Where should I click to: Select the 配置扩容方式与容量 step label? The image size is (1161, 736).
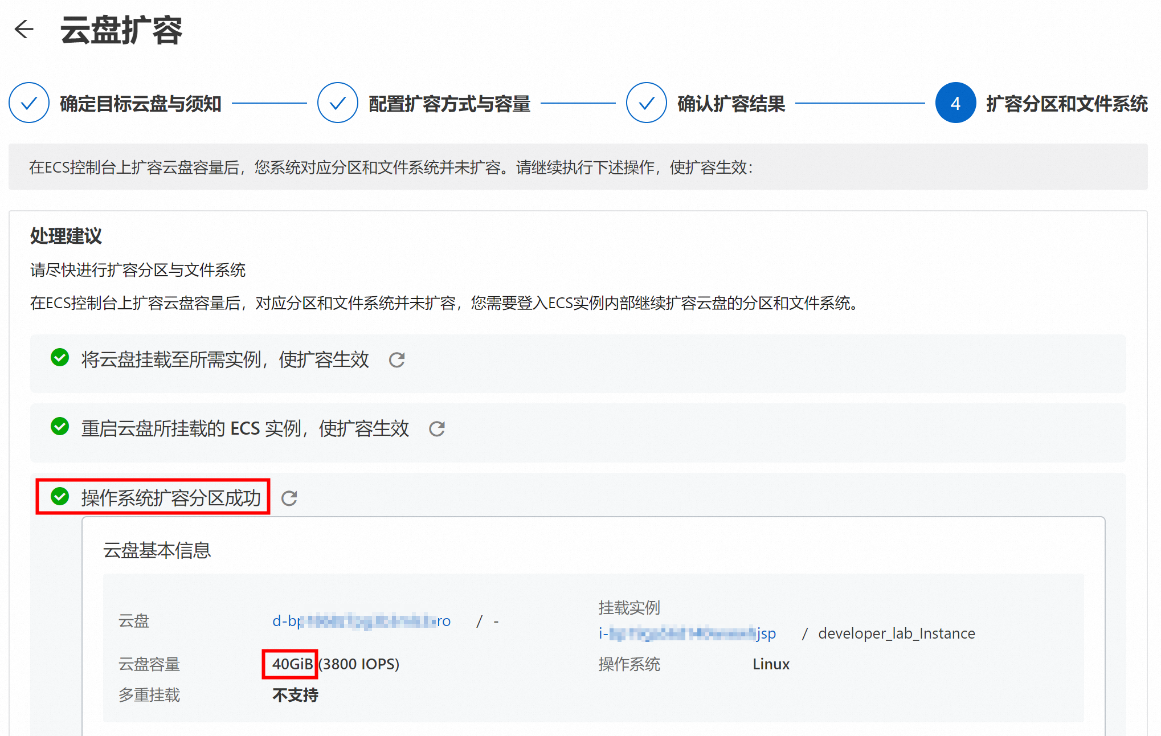pyautogui.click(x=449, y=104)
